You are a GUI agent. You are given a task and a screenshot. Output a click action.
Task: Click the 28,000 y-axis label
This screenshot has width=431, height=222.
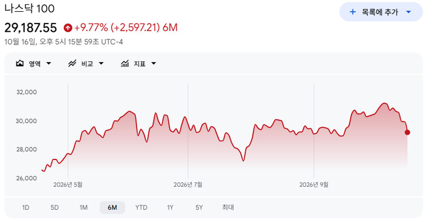tap(27, 149)
